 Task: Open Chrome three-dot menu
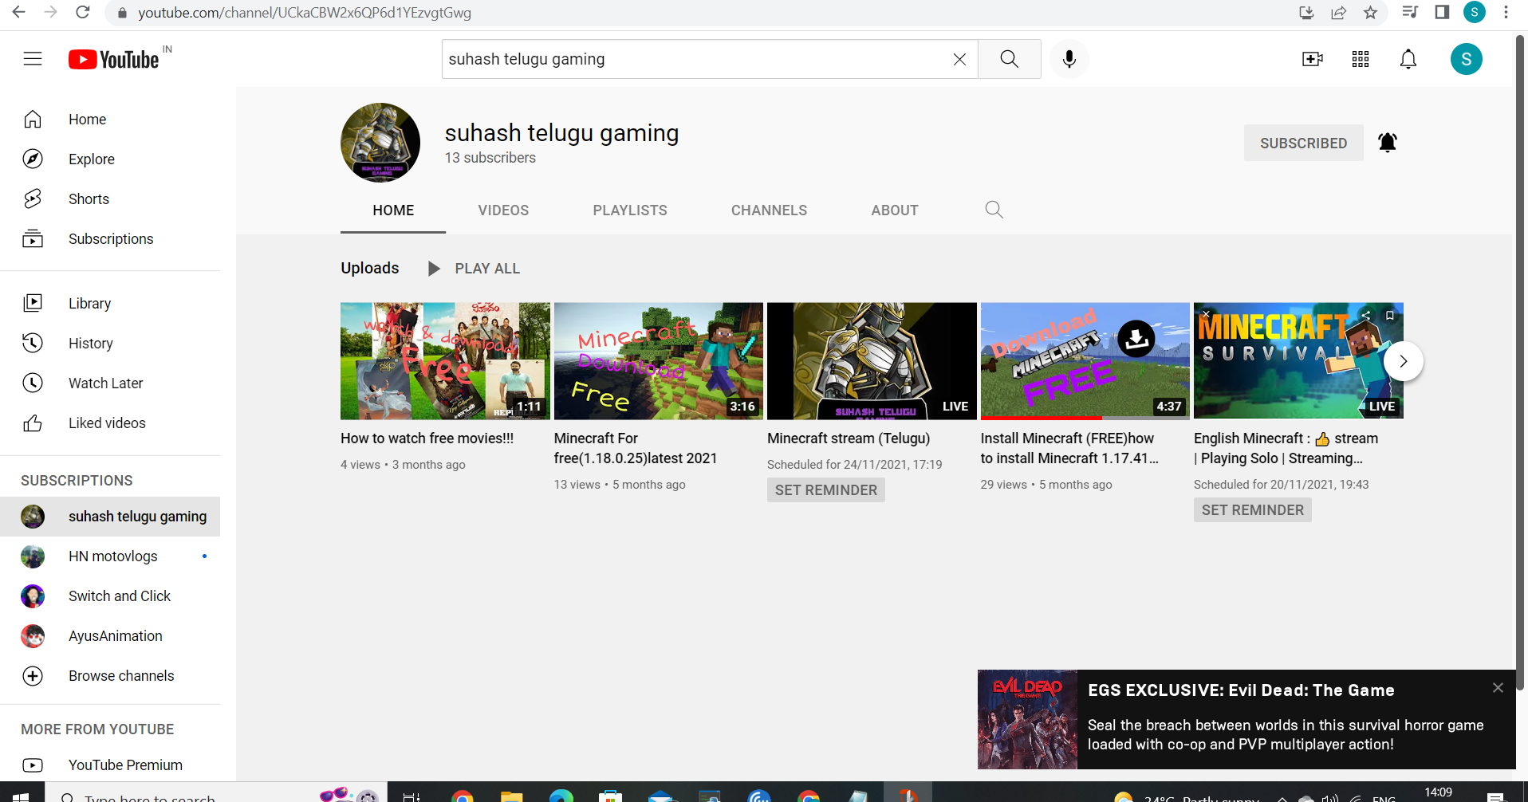(1506, 13)
